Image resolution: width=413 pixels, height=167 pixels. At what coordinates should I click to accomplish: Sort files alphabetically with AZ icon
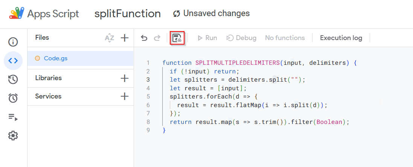tap(110, 38)
